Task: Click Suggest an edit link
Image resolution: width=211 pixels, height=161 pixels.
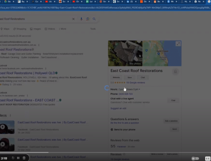Action: click(x=118, y=108)
